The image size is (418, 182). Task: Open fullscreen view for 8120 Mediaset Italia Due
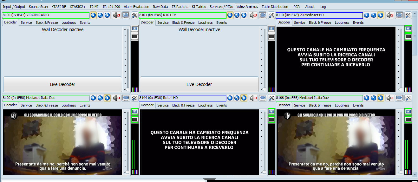(x=126, y=98)
